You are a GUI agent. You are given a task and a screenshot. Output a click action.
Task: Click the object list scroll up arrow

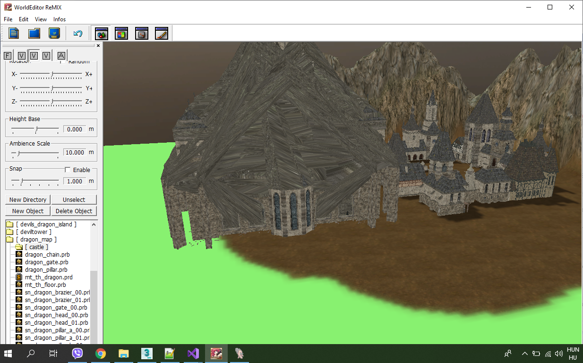pos(94,224)
